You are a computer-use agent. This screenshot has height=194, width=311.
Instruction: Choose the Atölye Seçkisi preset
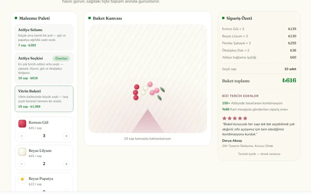click(x=44, y=68)
